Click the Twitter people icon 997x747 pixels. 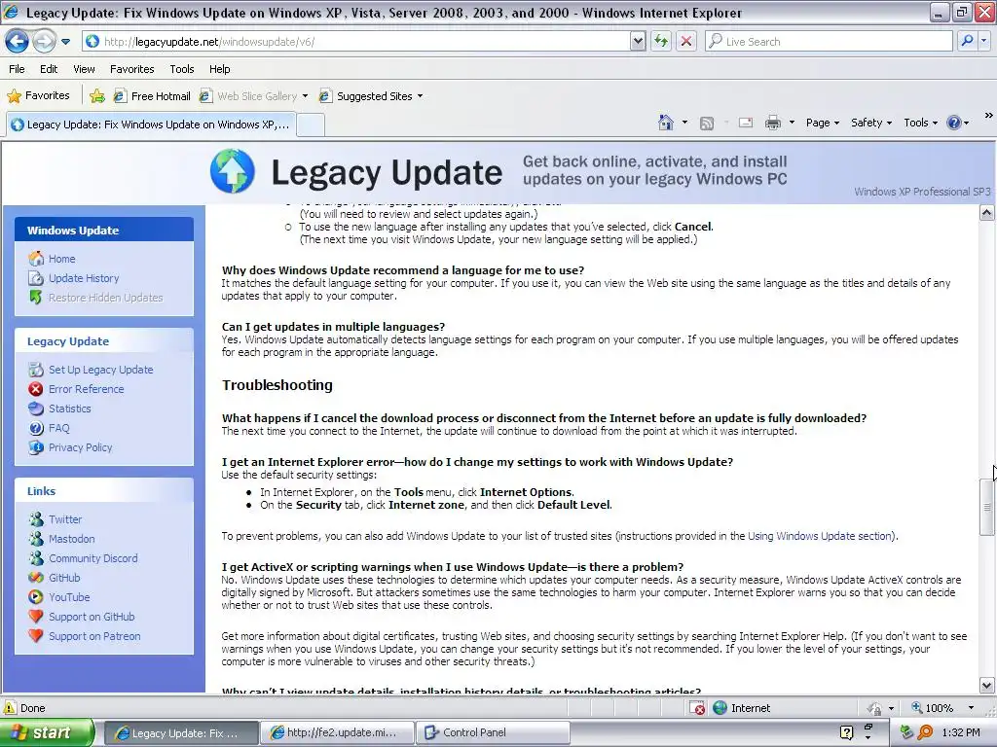(x=36, y=519)
